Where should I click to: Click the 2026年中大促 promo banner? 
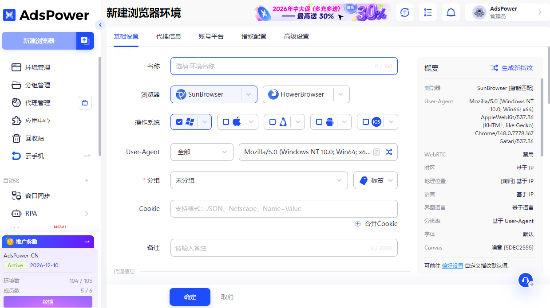[323, 12]
